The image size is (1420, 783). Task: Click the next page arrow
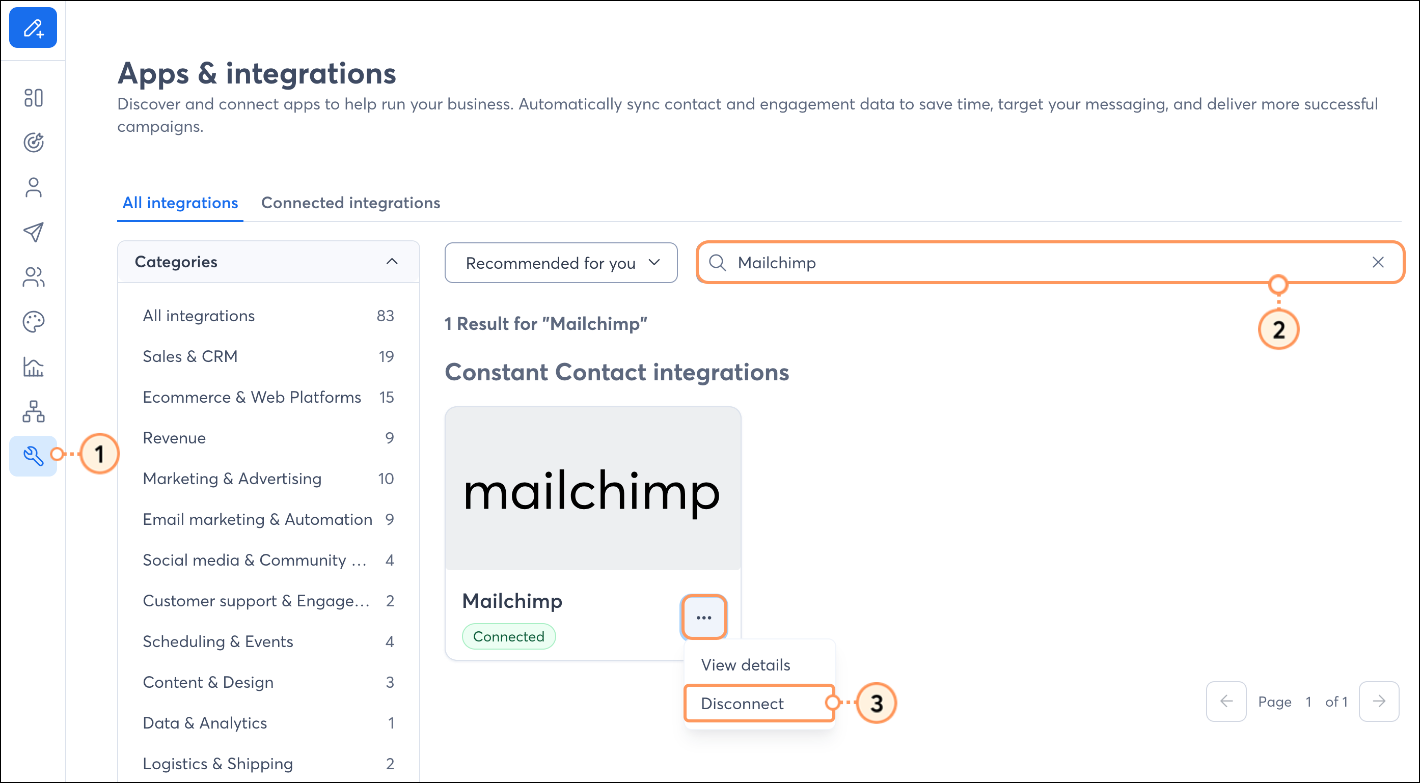(1379, 702)
